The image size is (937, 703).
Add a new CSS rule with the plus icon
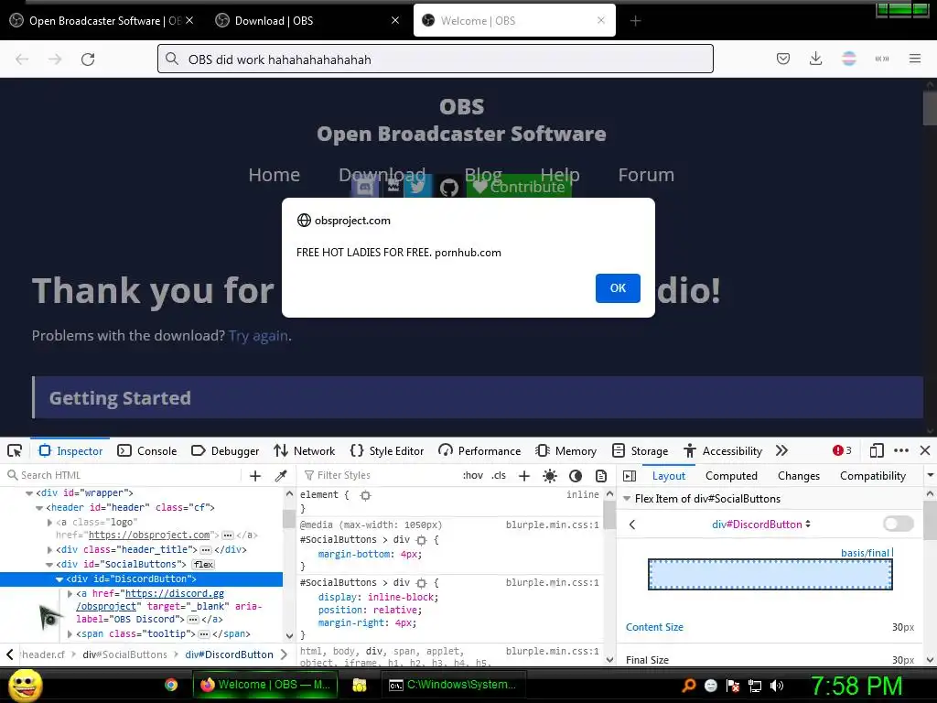click(x=524, y=476)
